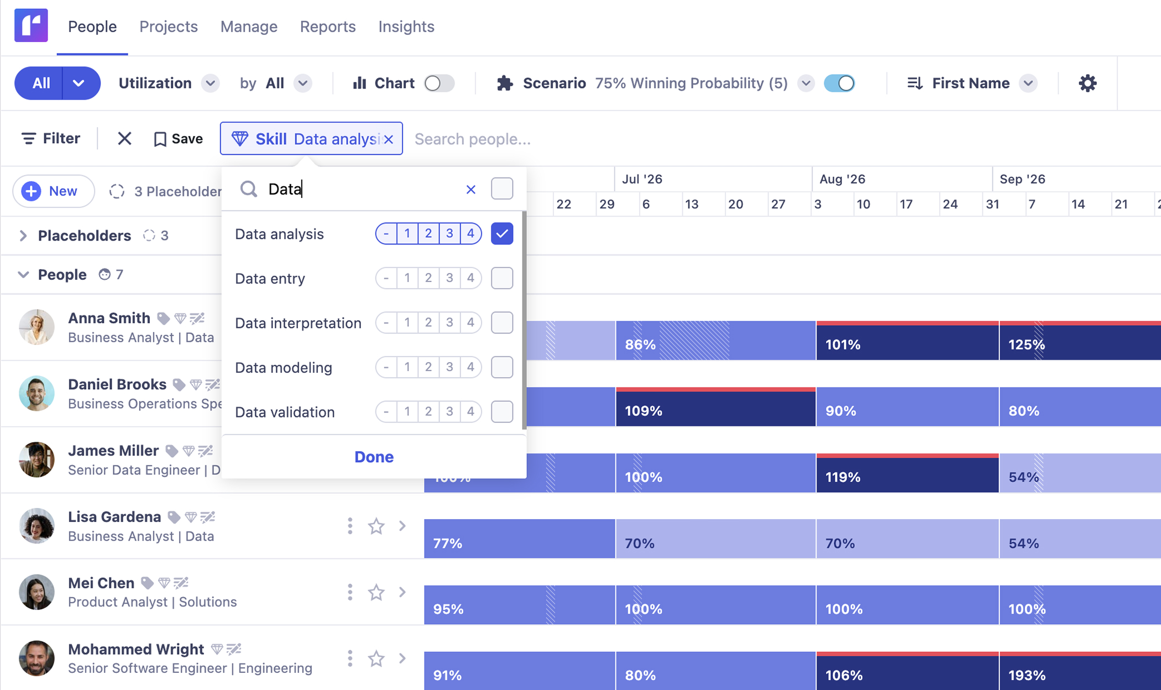Open the Reports tab
This screenshot has height=690, width=1161.
(x=328, y=27)
